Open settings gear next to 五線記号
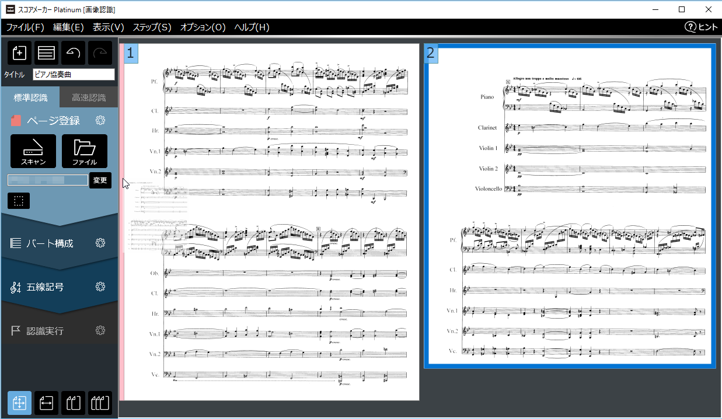 pyautogui.click(x=100, y=287)
